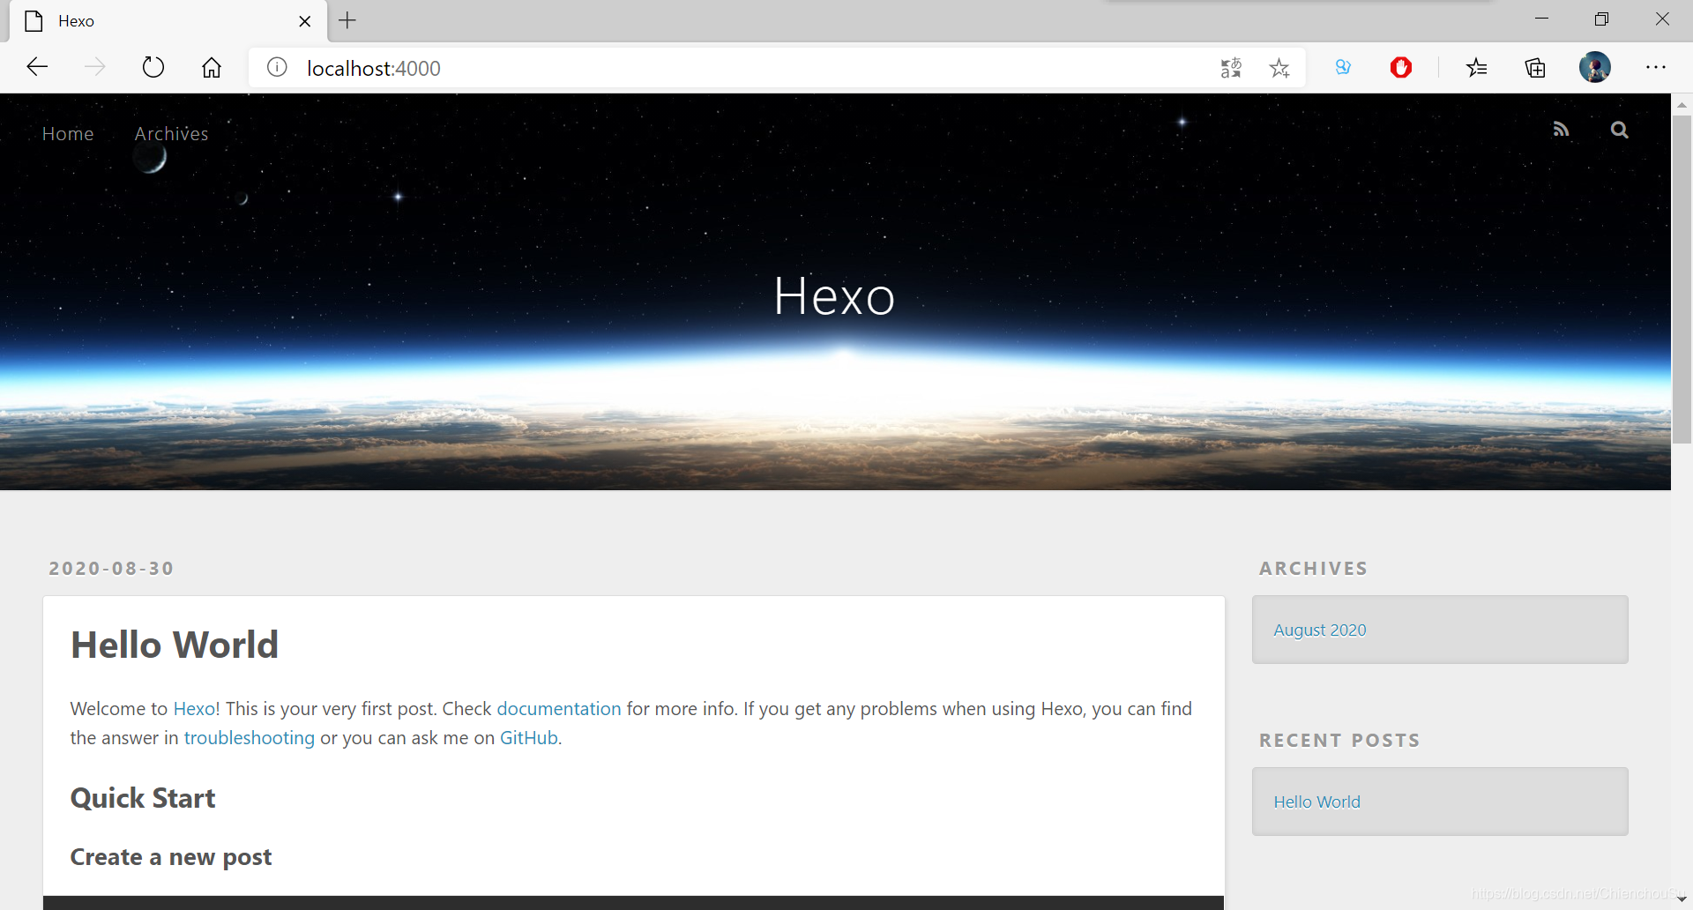Open the blog search icon
Screen dimensions: 1693x910
[1619, 130]
